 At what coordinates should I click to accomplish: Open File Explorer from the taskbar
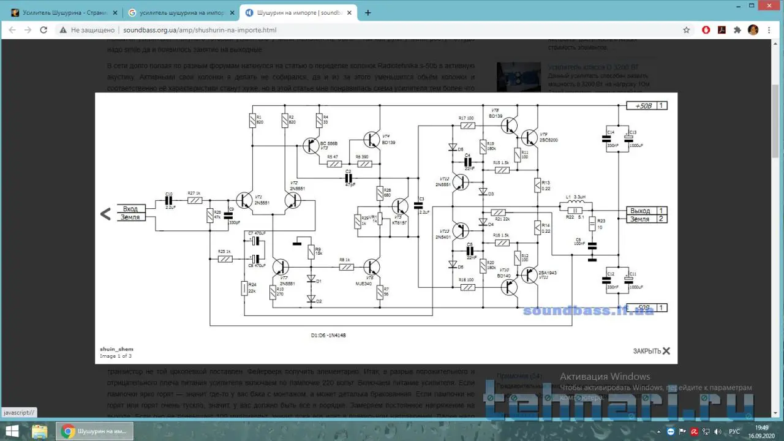click(x=40, y=431)
